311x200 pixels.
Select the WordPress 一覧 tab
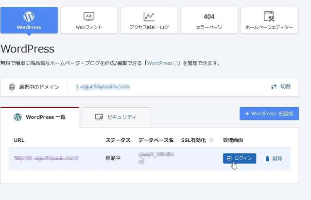[x=39, y=117]
